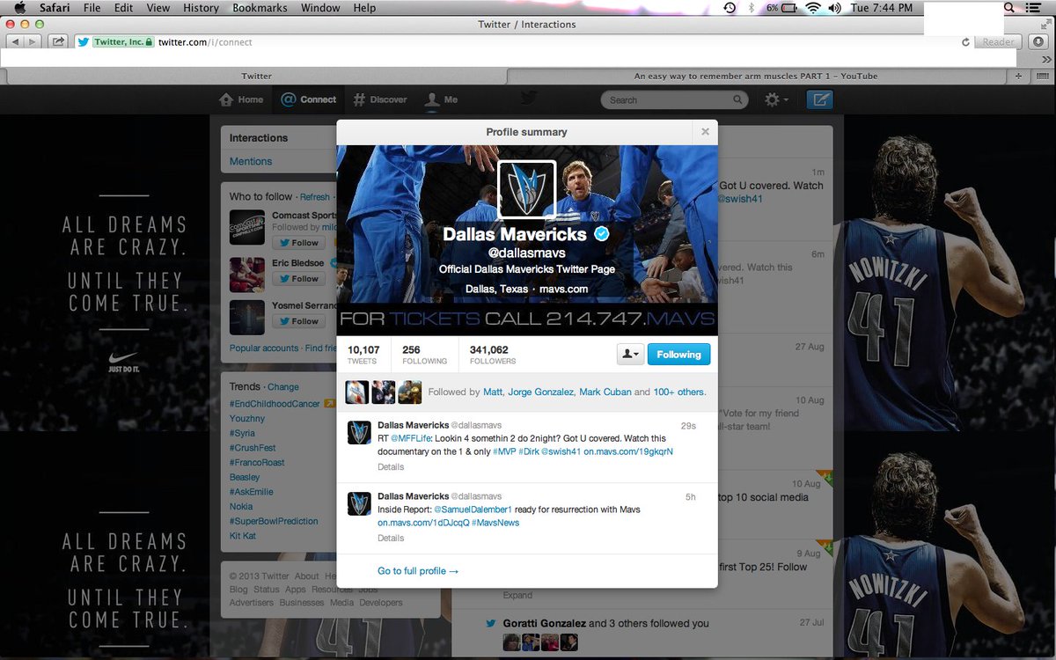View the 10,107 Tweets count

click(x=363, y=355)
